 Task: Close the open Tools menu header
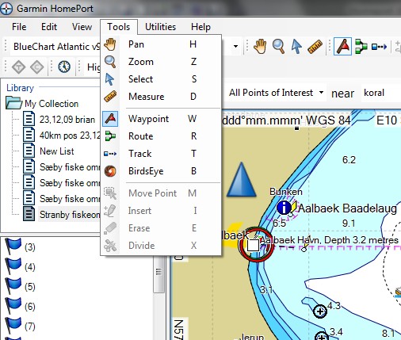click(119, 27)
